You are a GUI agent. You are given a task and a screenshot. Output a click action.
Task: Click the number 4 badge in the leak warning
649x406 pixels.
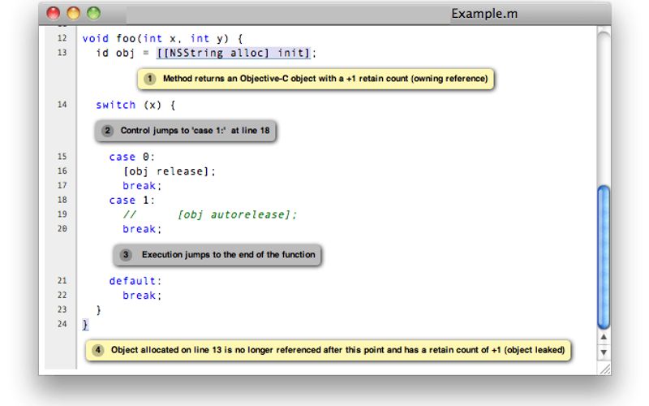coord(98,350)
